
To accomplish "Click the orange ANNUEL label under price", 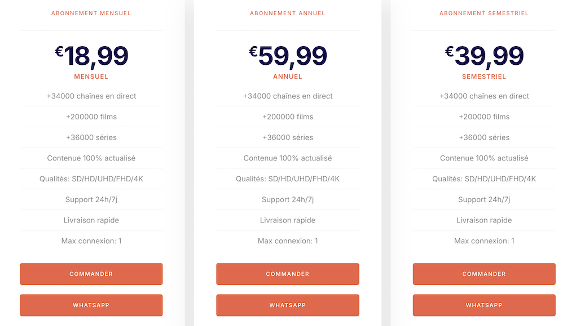I will coord(287,77).
